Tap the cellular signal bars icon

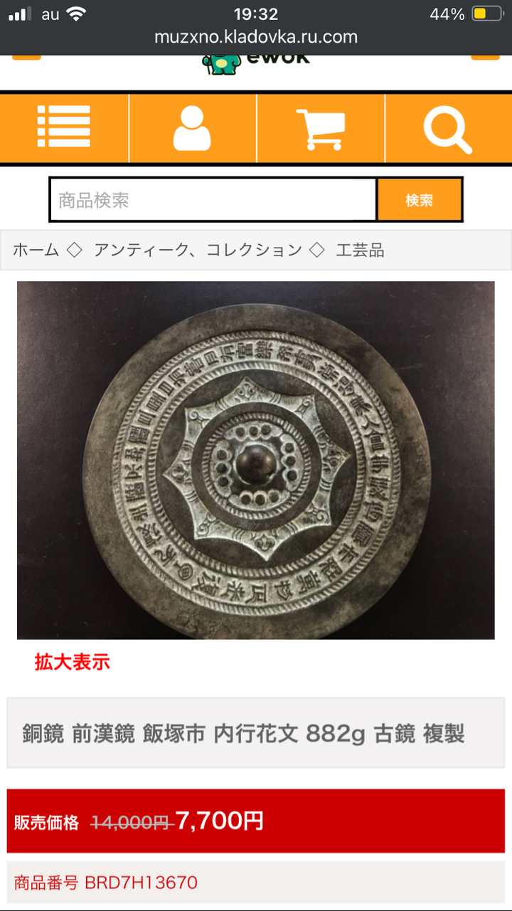pos(21,14)
